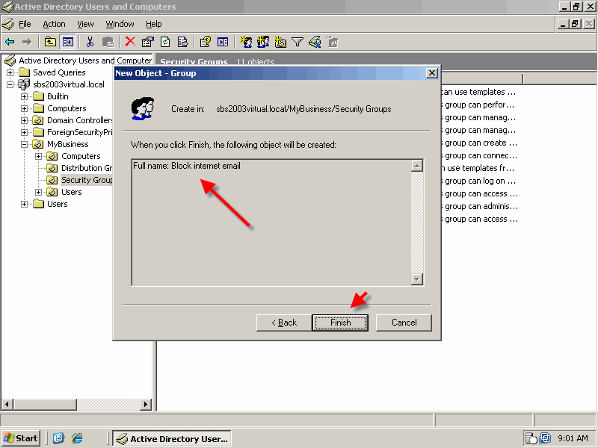Click the security alert tray icon
The width and height of the screenshot is (598, 448).
(531, 438)
